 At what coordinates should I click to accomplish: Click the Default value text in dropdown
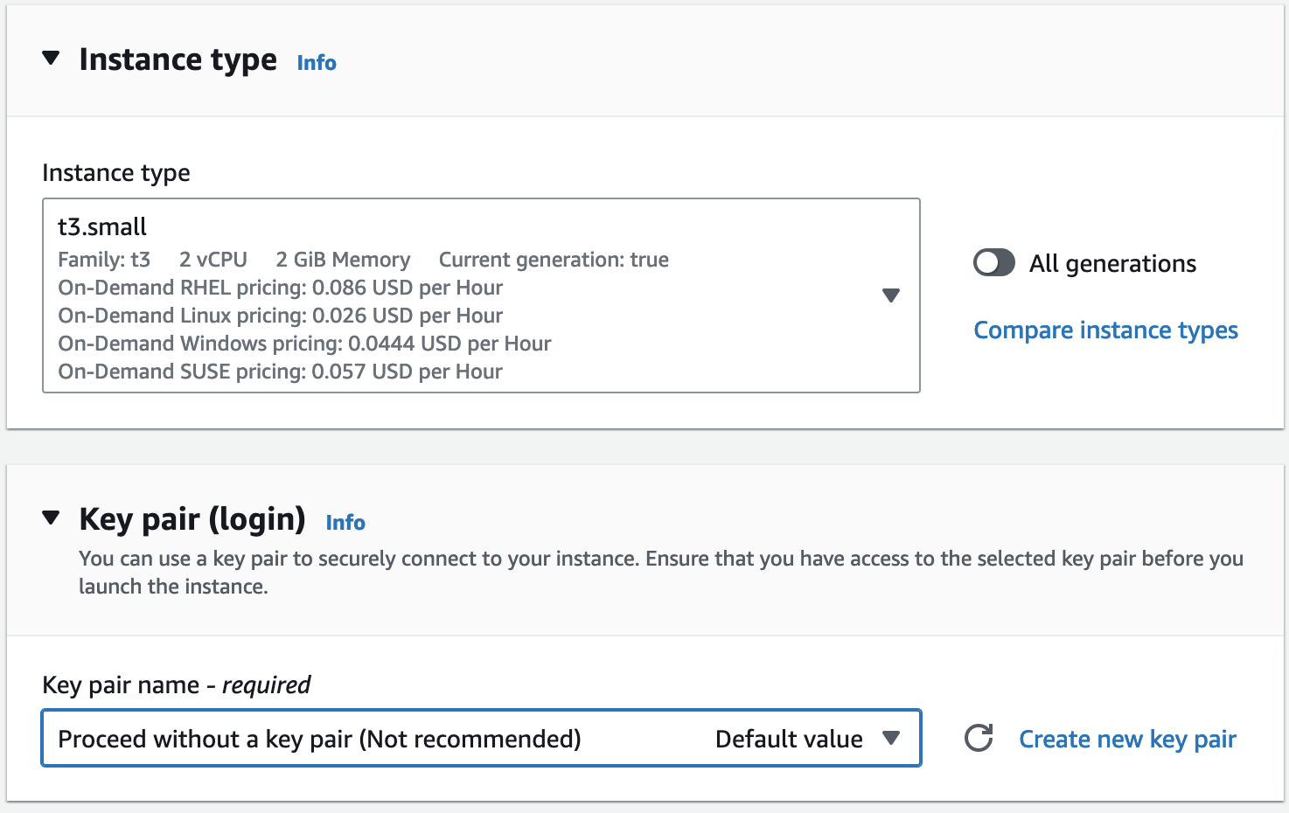[x=789, y=740]
